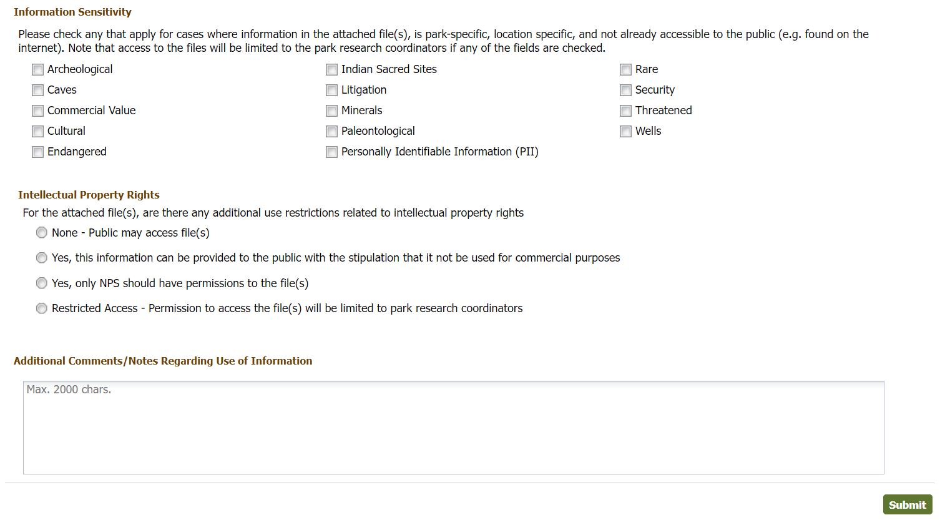Select the Cultural checkbox
Image resolution: width=940 pixels, height=525 pixels.
tap(37, 131)
